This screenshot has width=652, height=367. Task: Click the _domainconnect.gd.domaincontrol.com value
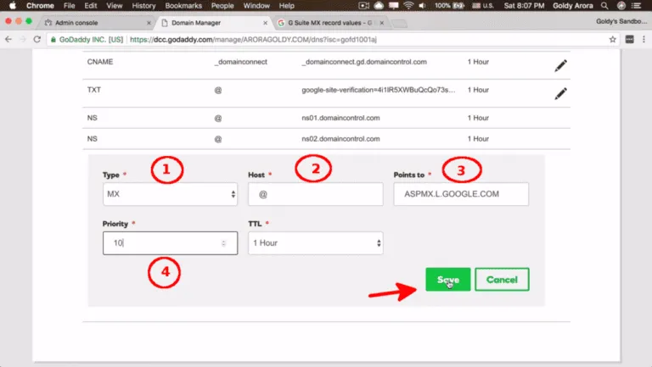click(x=364, y=62)
